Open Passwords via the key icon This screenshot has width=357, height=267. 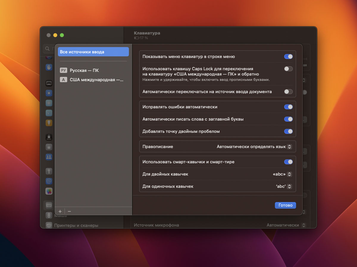[49, 171]
